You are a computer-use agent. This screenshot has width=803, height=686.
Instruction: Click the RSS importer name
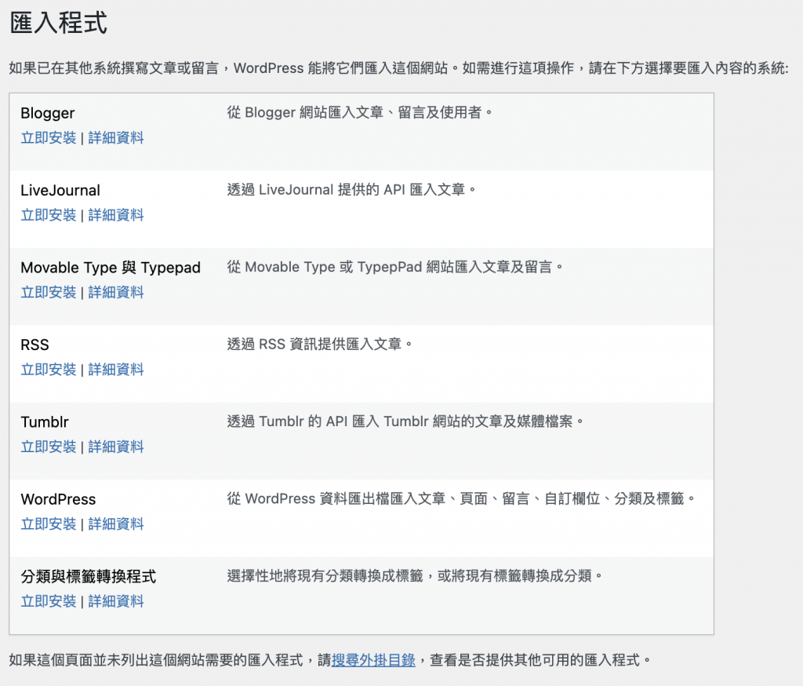tap(35, 345)
